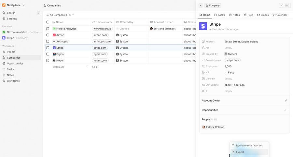293x157 pixels.
Task: Select the Airbnb row checkbox
Action: [x=48, y=35]
